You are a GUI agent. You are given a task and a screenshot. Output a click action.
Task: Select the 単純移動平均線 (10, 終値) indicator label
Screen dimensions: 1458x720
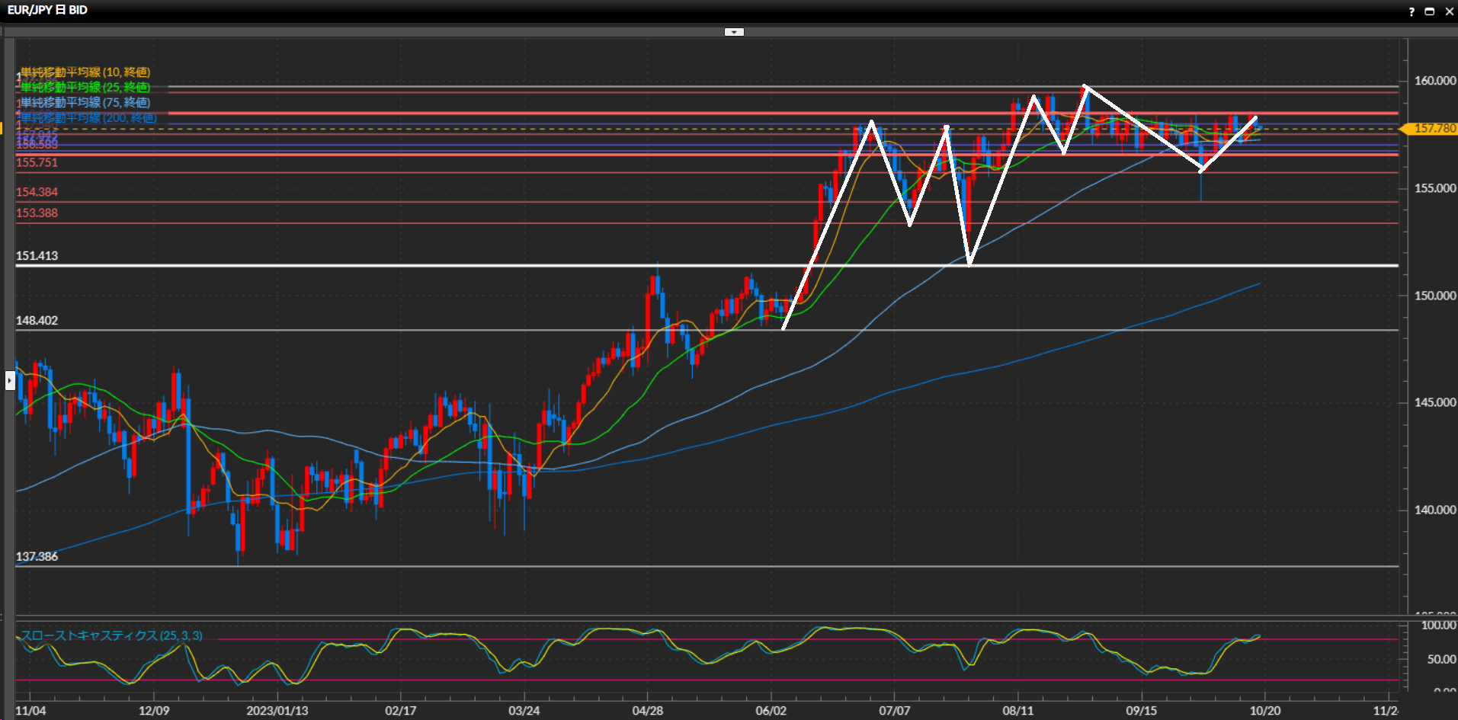pyautogui.click(x=85, y=72)
